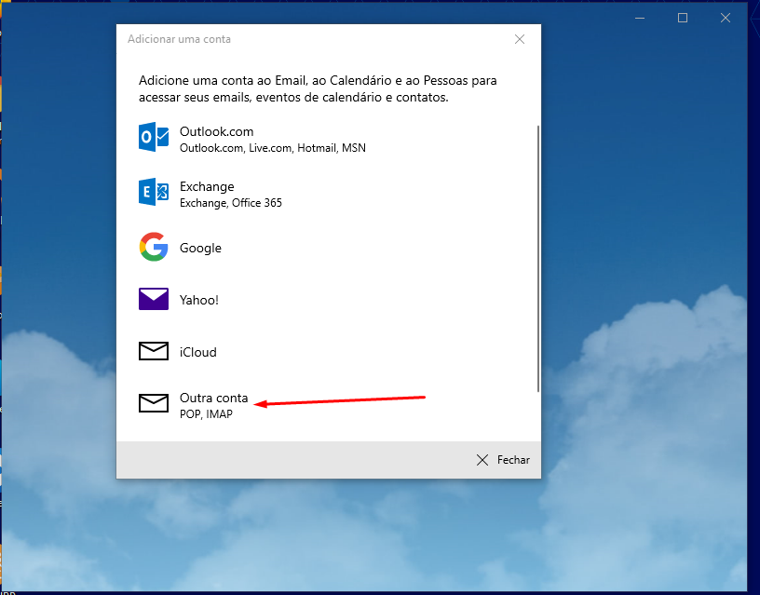Viewport: 760px width, 595px height.
Task: Choose the Google logo icon
Action: point(154,247)
